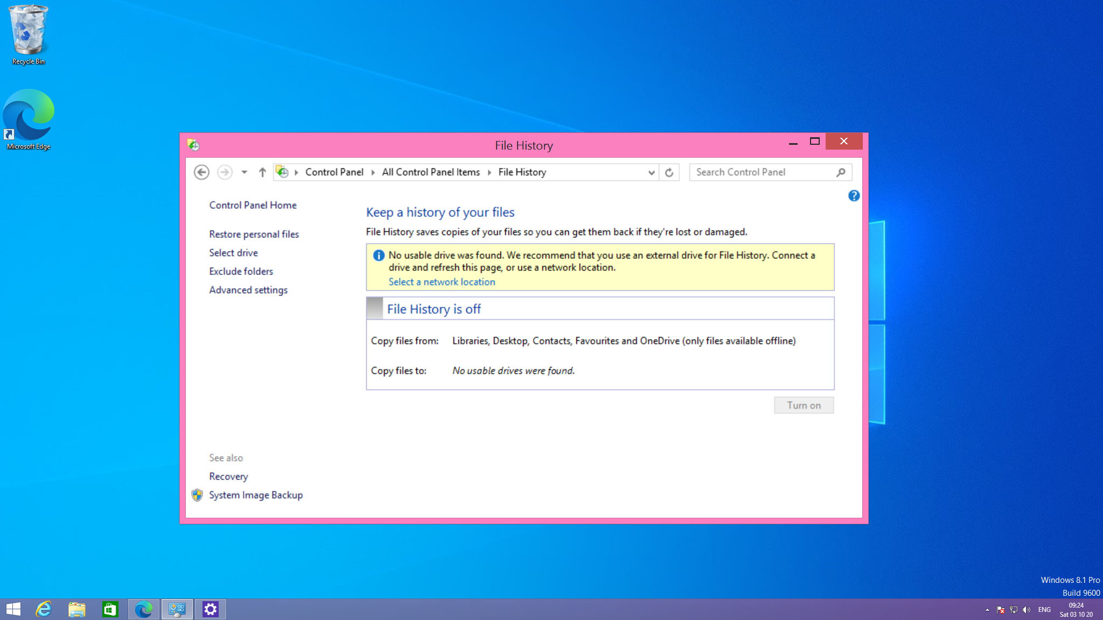1103x620 pixels.
Task: Click the Internet Explorer icon in taskbar
Action: tap(43, 609)
